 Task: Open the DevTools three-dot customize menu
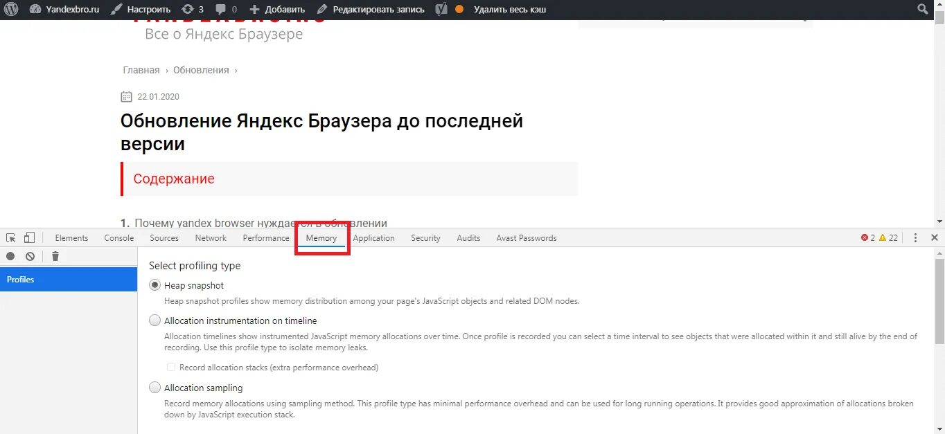pyautogui.click(x=915, y=237)
